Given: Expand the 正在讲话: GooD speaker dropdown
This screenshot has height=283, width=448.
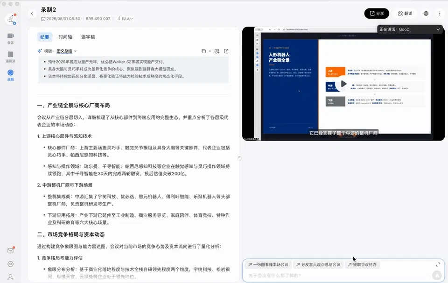Looking at the screenshot, I should [x=410, y=29].
